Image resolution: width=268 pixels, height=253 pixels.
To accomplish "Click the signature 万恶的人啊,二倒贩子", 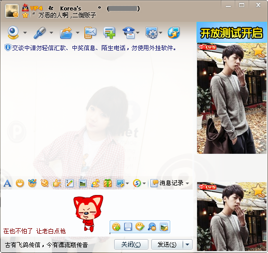I will 67,15.
